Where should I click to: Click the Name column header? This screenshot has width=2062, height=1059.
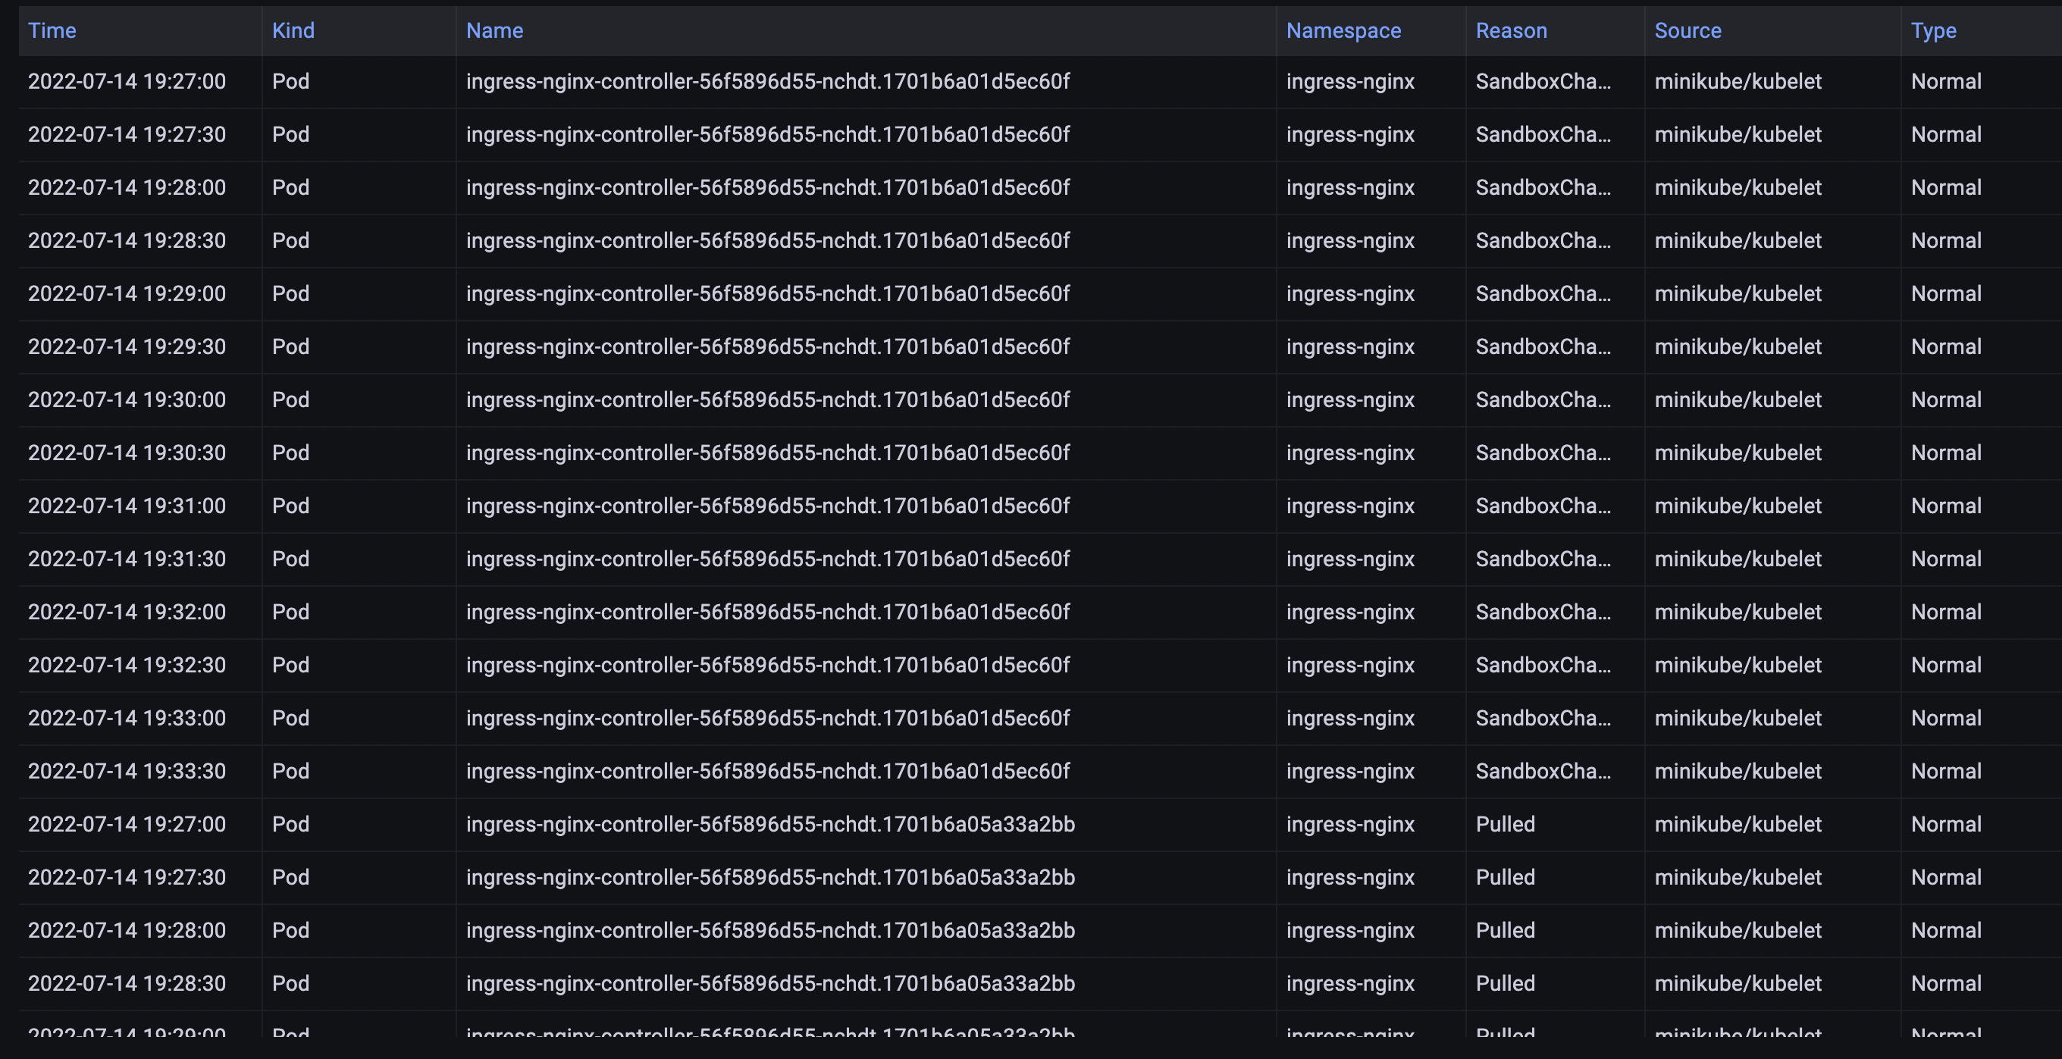(x=494, y=30)
